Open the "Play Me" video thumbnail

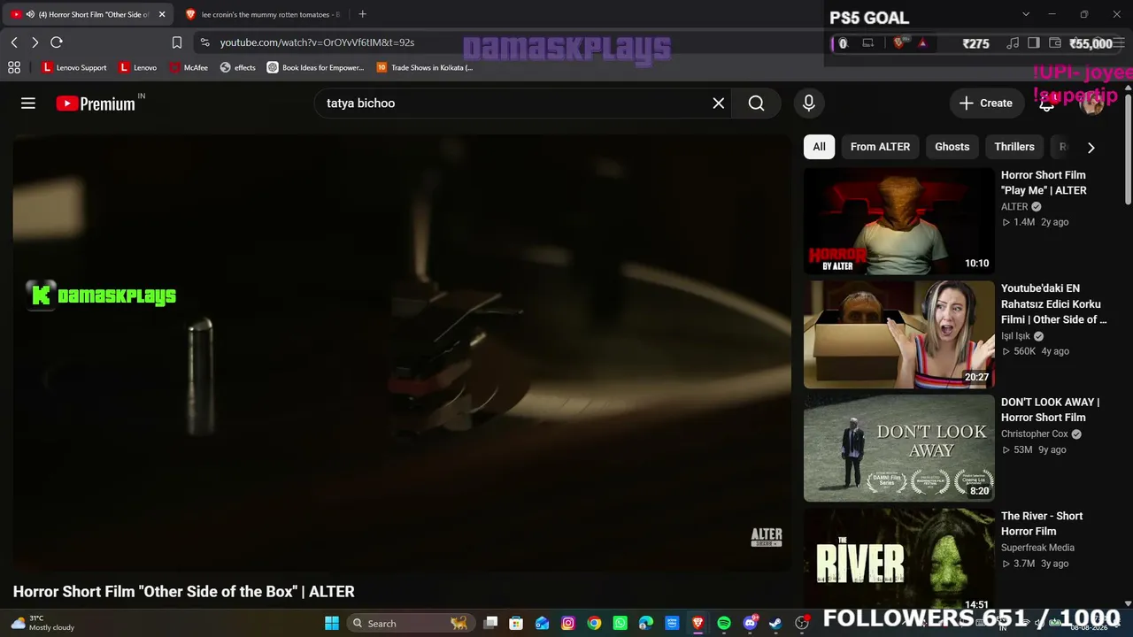[899, 221]
